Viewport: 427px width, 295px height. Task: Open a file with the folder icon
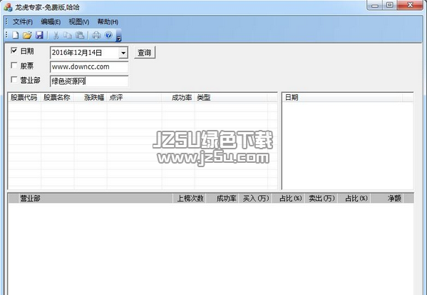pyautogui.click(x=27, y=35)
